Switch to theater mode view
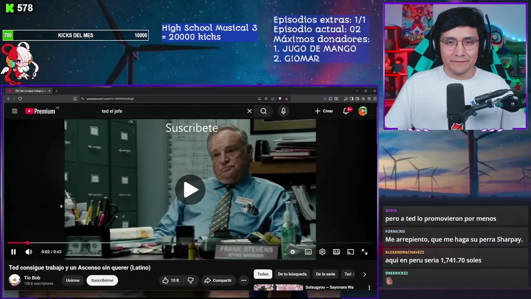This screenshot has width=531, height=299. tap(336, 252)
